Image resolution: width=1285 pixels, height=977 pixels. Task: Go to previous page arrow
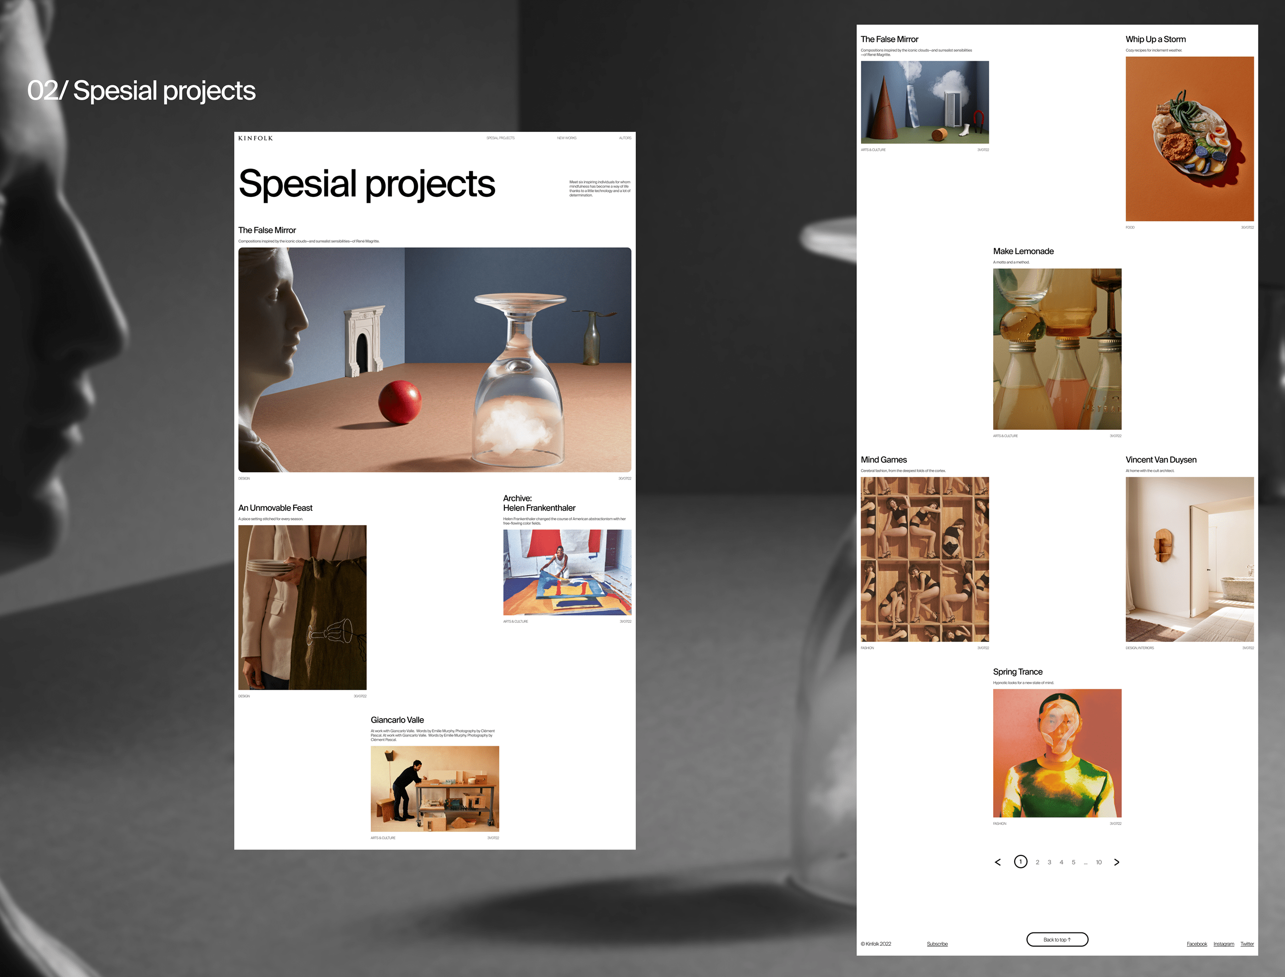[x=998, y=862]
